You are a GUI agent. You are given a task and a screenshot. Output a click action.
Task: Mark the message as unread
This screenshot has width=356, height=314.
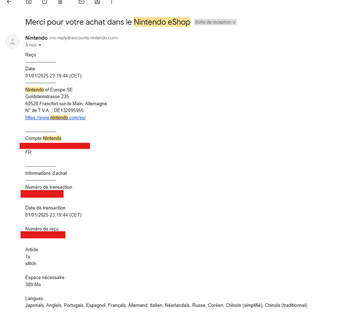pos(82,2)
